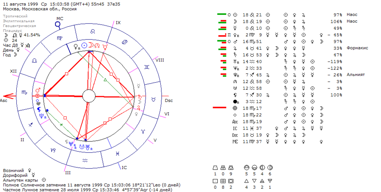Image resolution: width=381 pixels, height=192 pixels.
Task: Click the '-122%' value on the Neptune row
Action: coord(335,68)
